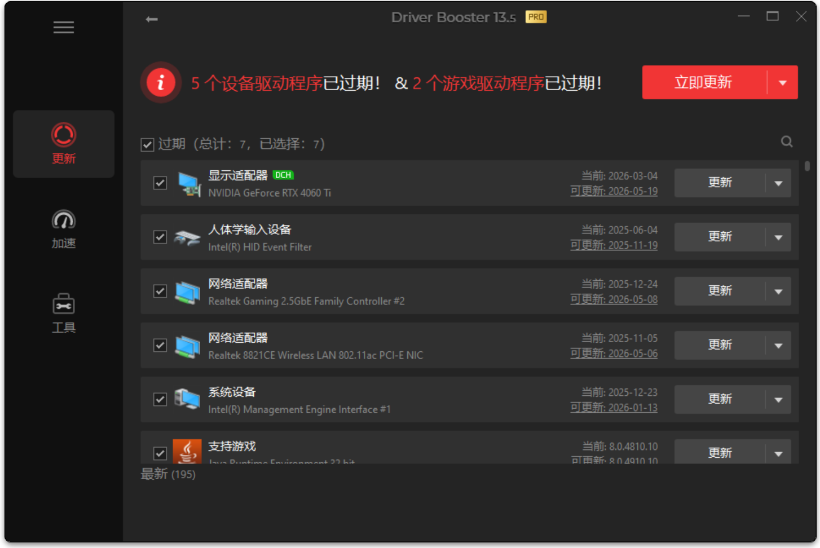The height and width of the screenshot is (548, 820).
Task: Uncheck the Intel HID Event Filter row
Action: pos(160,237)
